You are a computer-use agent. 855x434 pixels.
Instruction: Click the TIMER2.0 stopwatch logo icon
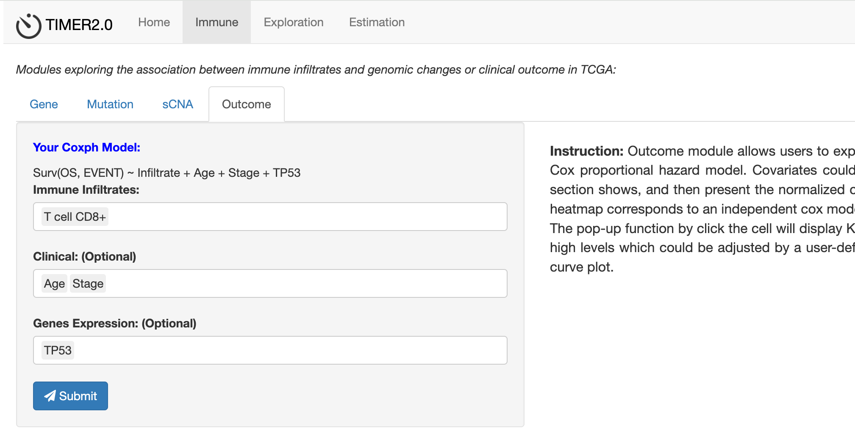click(x=28, y=26)
